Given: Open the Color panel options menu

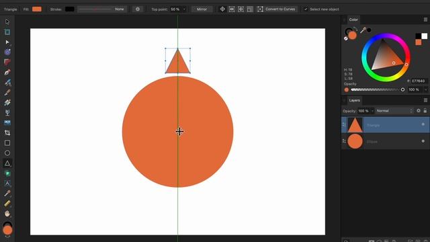Looking at the screenshot, I should pyautogui.click(x=425, y=19).
